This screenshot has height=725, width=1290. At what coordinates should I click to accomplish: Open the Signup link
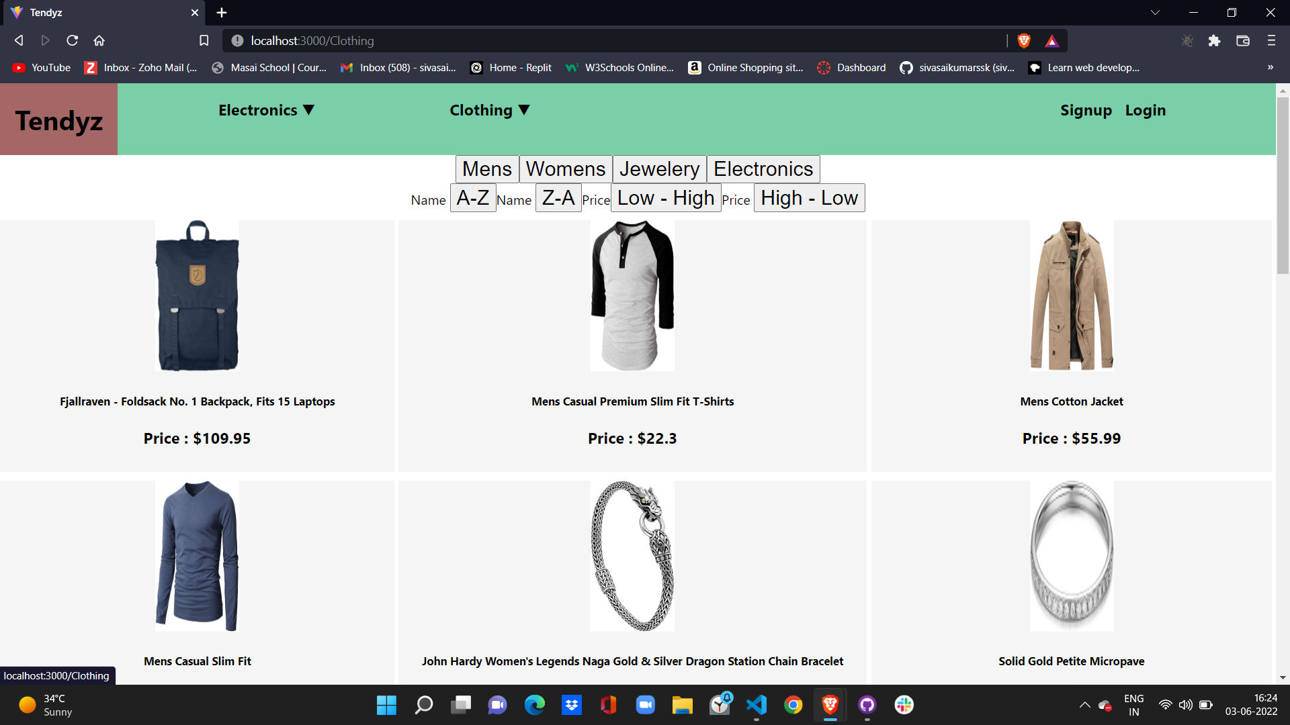(x=1086, y=110)
